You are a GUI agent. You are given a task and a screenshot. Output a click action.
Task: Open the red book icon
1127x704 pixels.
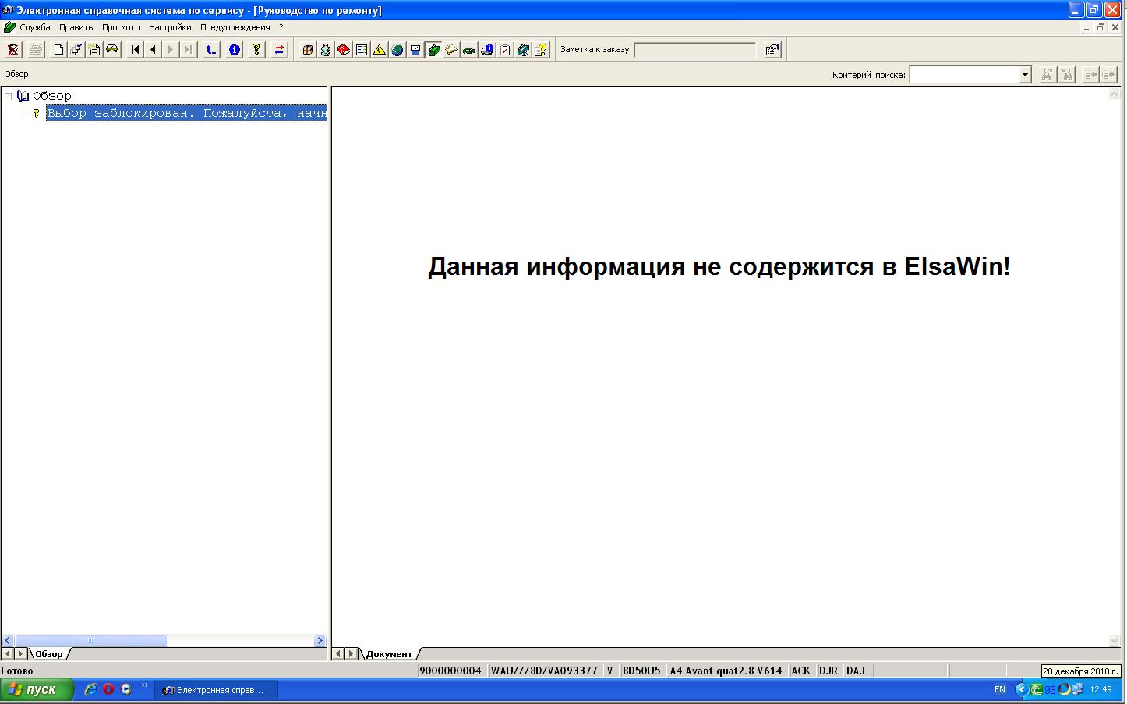344,50
